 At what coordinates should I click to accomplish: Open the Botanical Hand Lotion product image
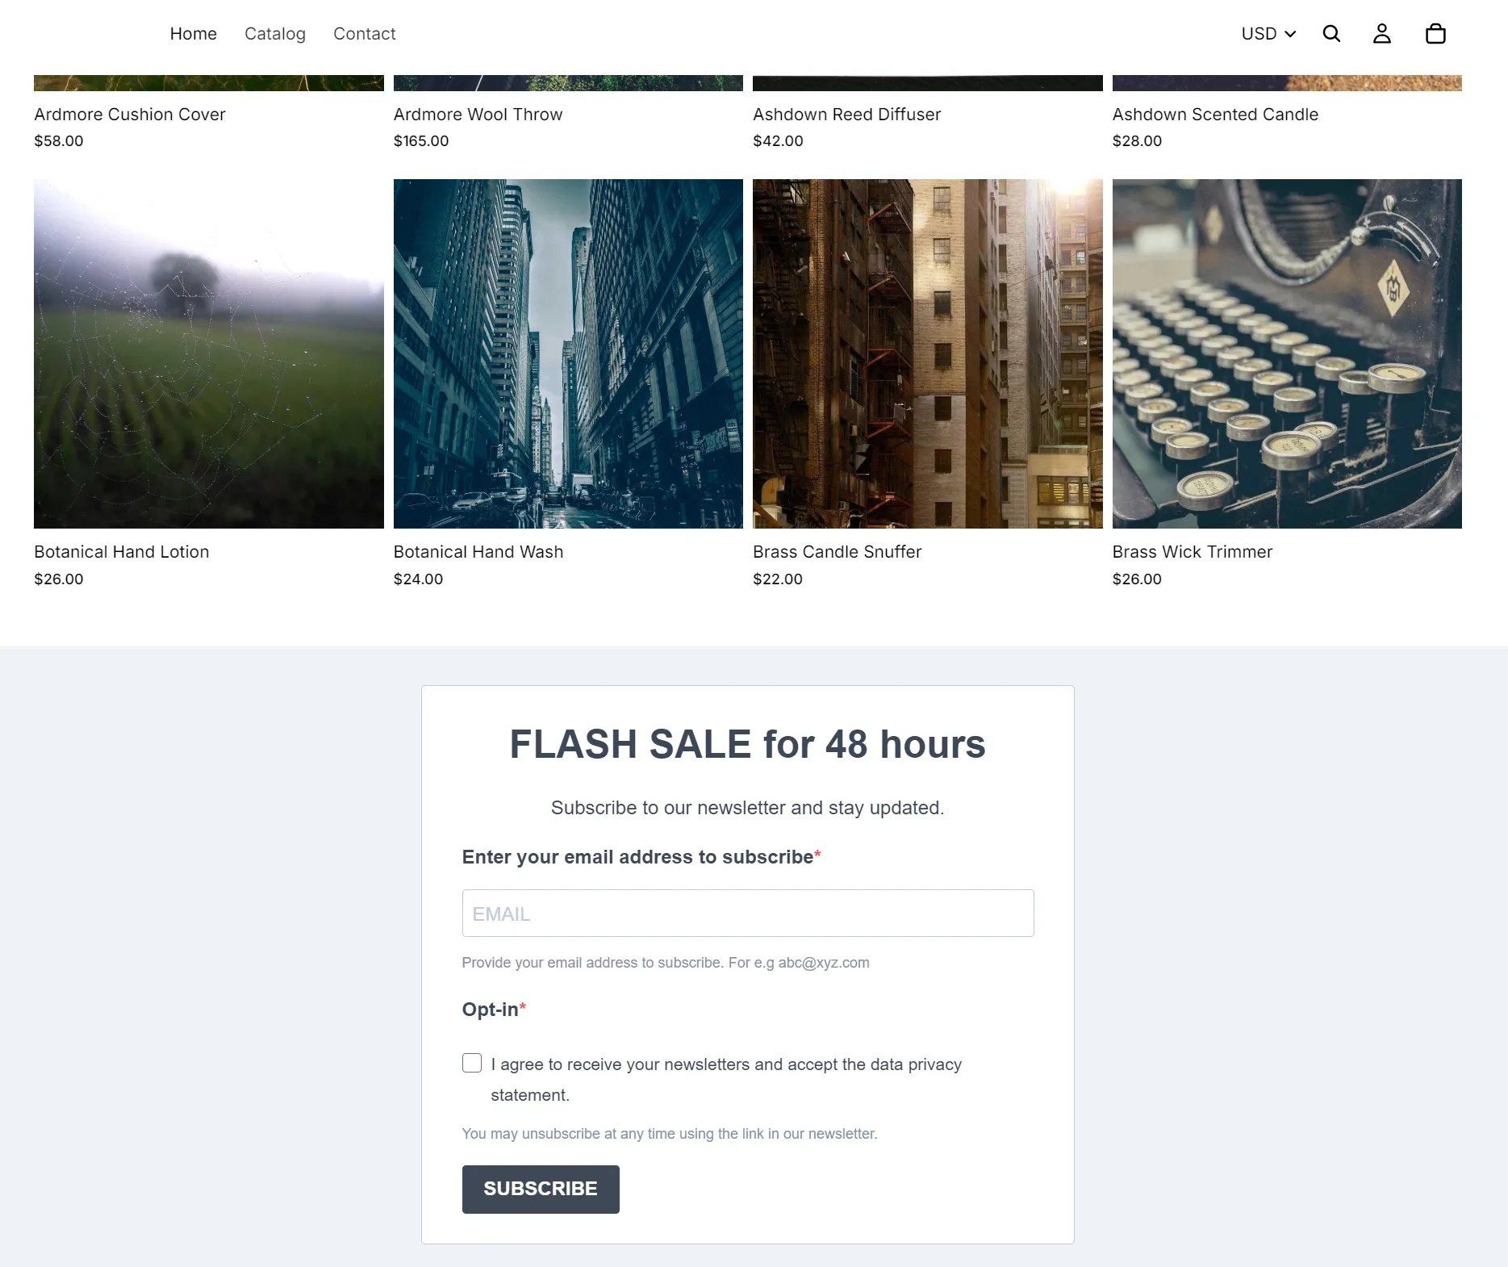[x=209, y=353]
